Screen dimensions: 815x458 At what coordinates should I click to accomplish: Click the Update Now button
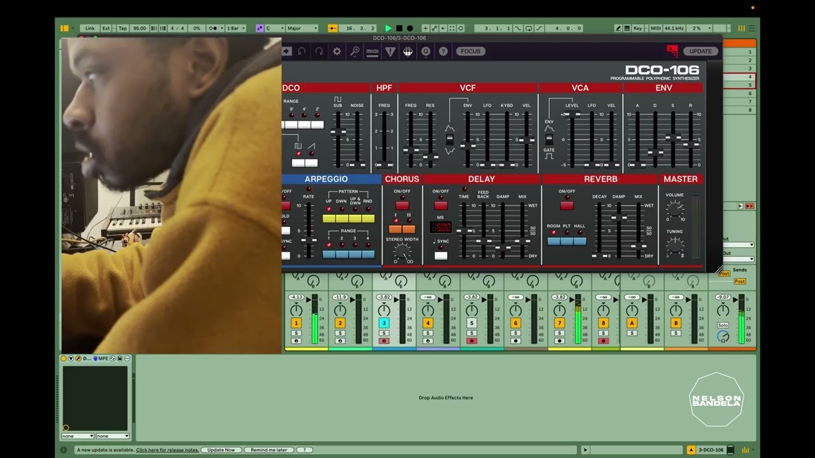(221, 450)
